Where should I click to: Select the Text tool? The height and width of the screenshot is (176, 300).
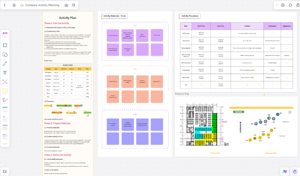(x=5, y=73)
